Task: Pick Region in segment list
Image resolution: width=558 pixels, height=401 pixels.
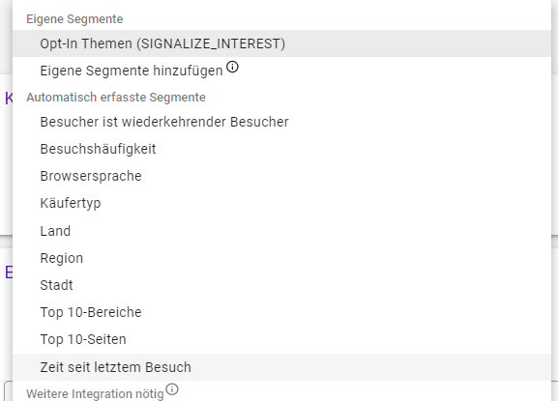Action: (x=281, y=258)
